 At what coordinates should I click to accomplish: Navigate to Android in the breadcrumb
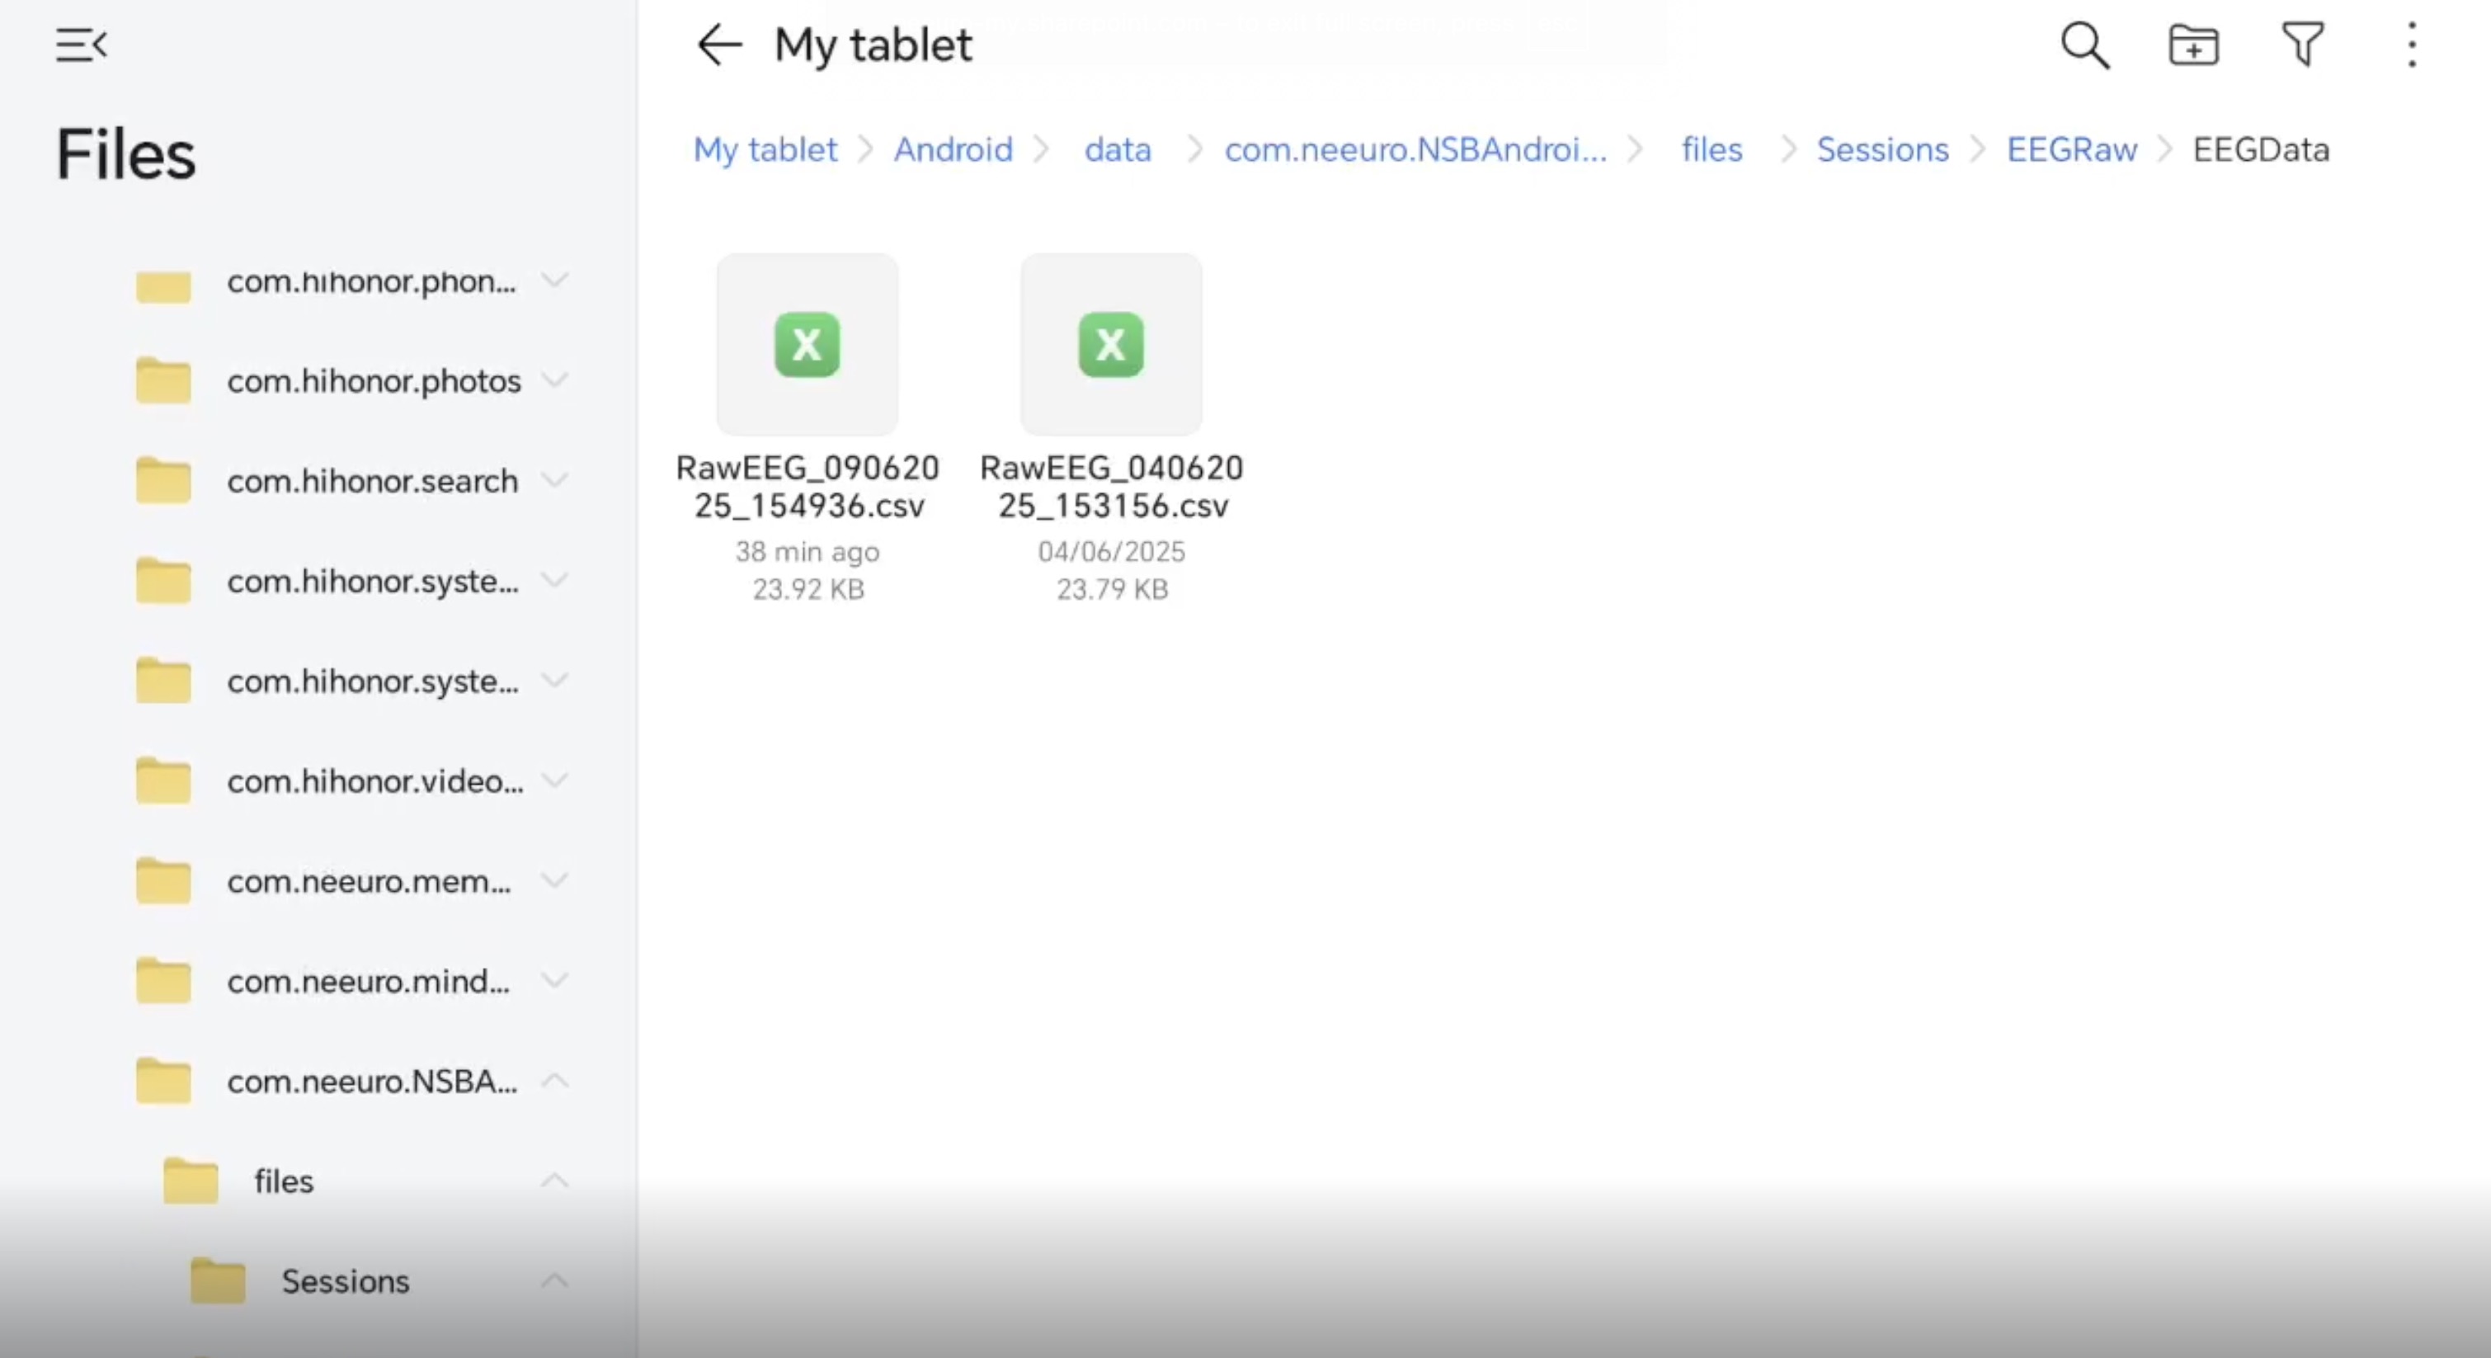pyautogui.click(x=953, y=149)
